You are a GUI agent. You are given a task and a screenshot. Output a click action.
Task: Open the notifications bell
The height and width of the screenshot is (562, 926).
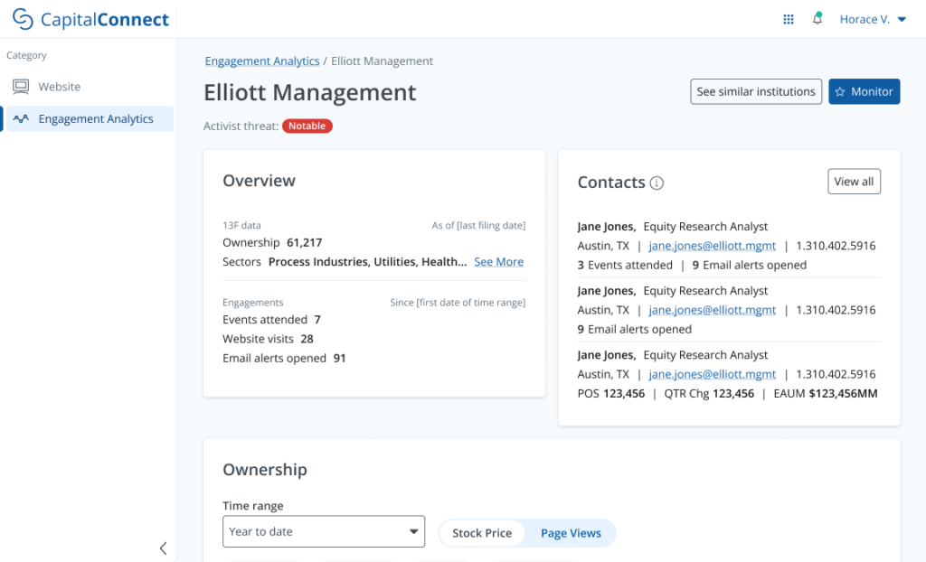(x=817, y=19)
